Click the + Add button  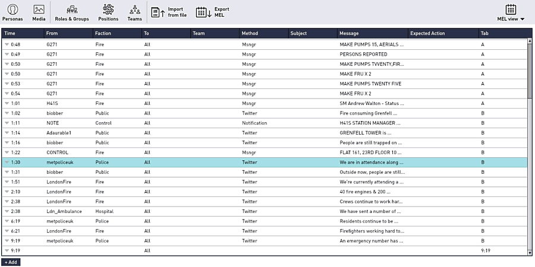[11, 262]
